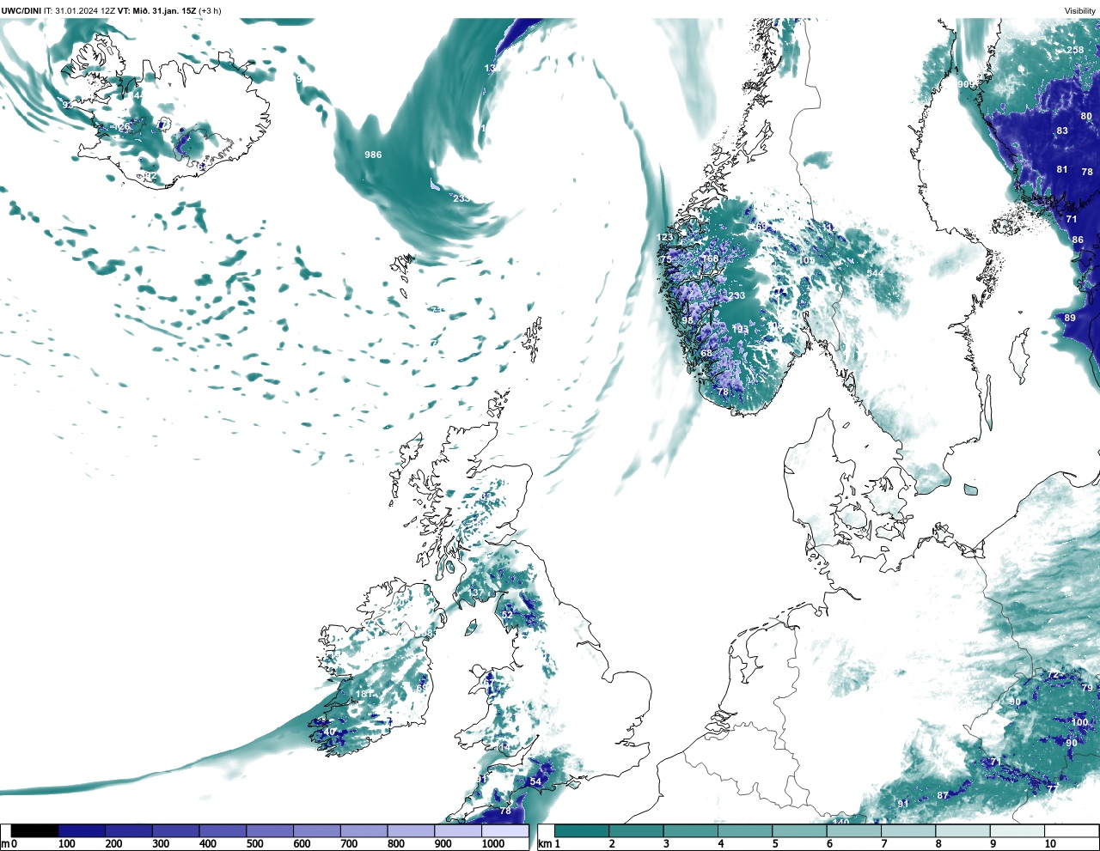1100x851 pixels.
Task: Click the '258' value in the northeast
Action: tap(1075, 50)
